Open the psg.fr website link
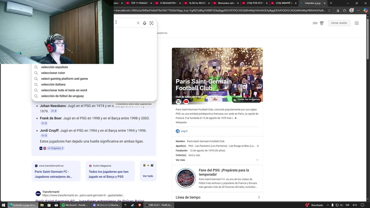370x208 pixels. [x=184, y=131]
